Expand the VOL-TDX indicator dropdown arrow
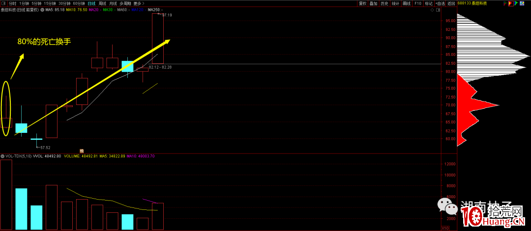 3,156
